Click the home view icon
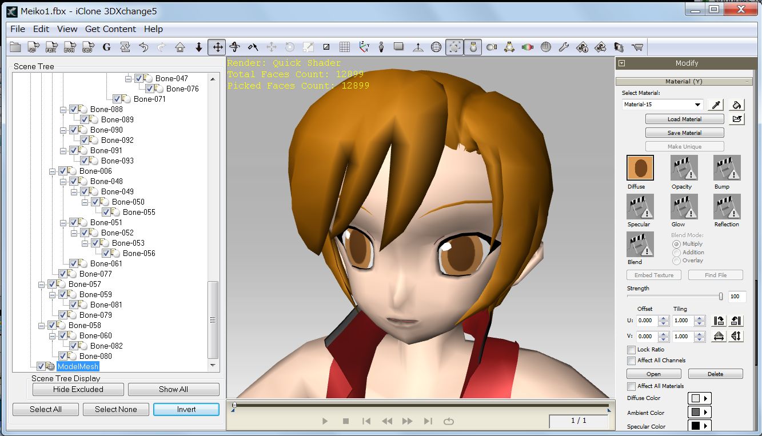Screen dimensions: 762x436 coord(180,47)
